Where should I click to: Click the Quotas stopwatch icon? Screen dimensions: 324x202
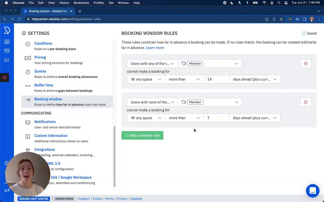pyautogui.click(x=28, y=72)
